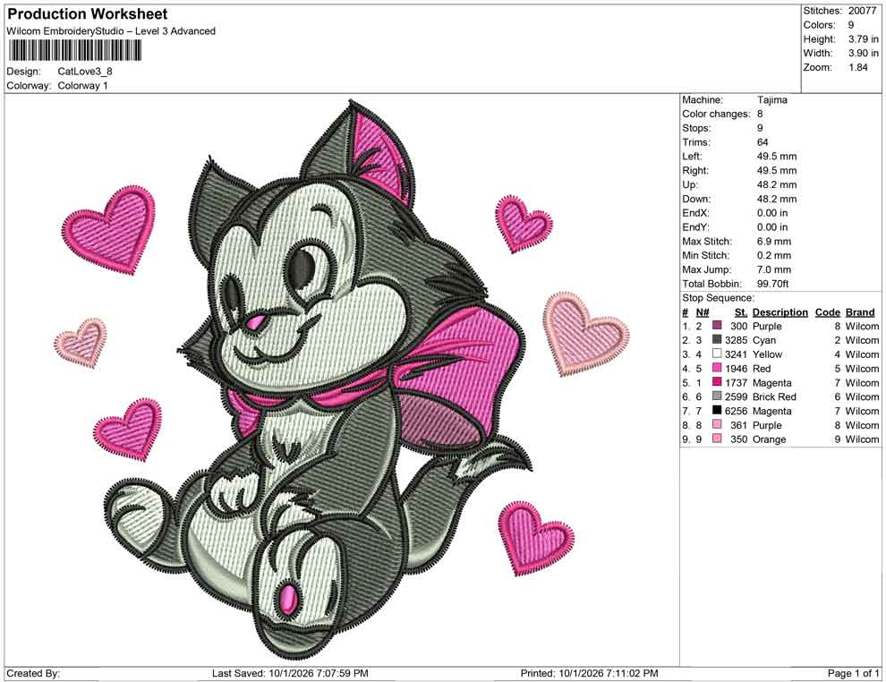The height and width of the screenshot is (682, 886).
Task: Click the Width value 3.90 in
Action: (x=864, y=53)
